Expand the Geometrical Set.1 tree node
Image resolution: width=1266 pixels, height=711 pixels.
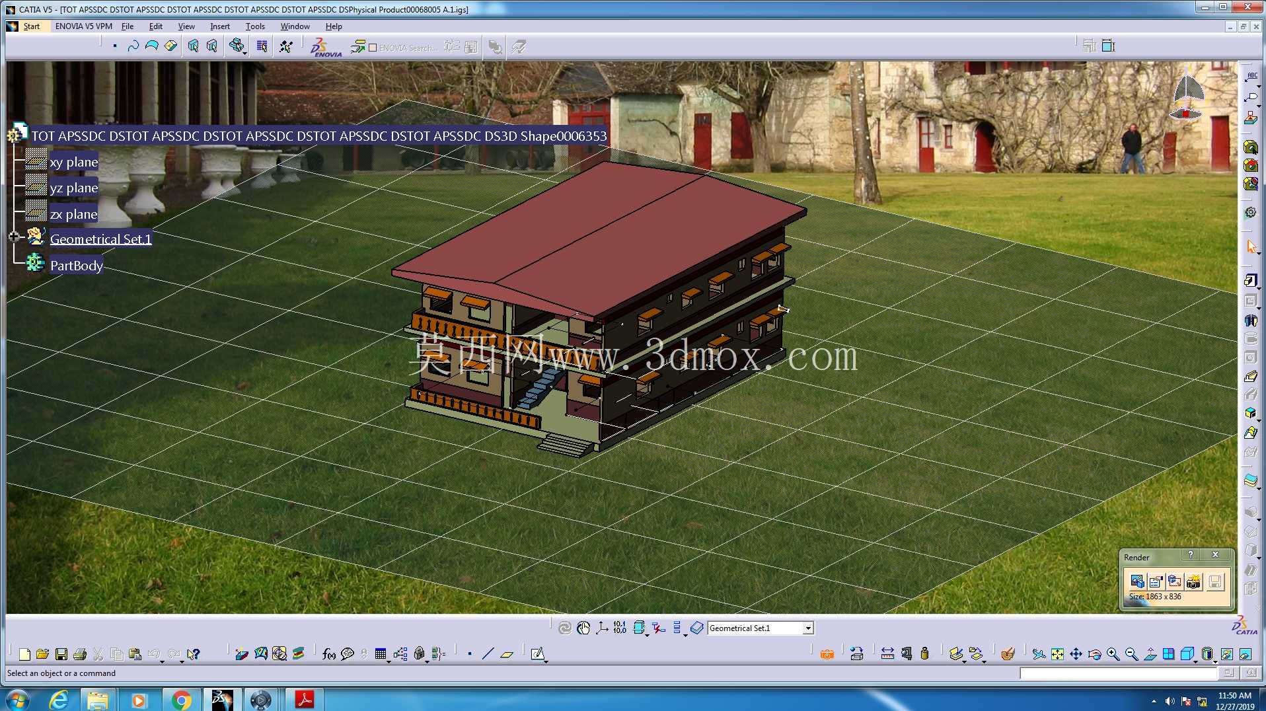click(13, 237)
